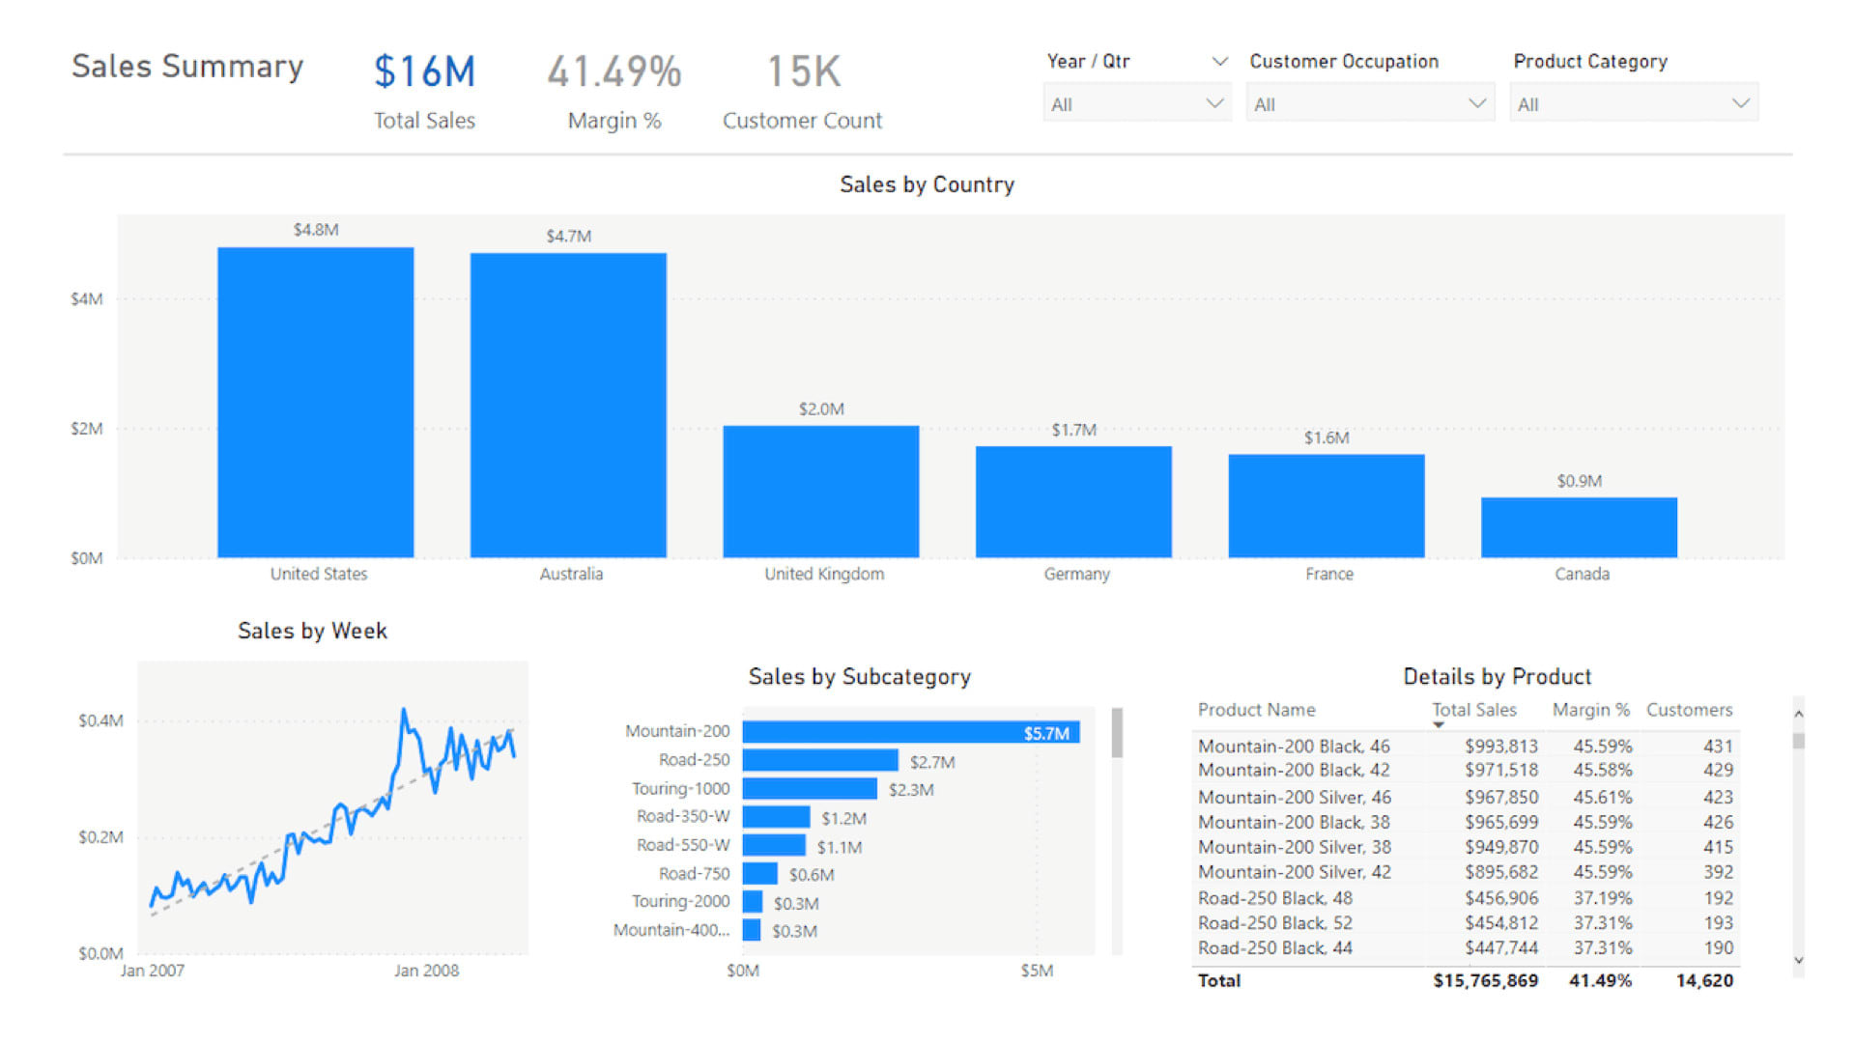Select the Canada sales bar
Viewport: 1855px width, 1043px height.
click(1579, 527)
